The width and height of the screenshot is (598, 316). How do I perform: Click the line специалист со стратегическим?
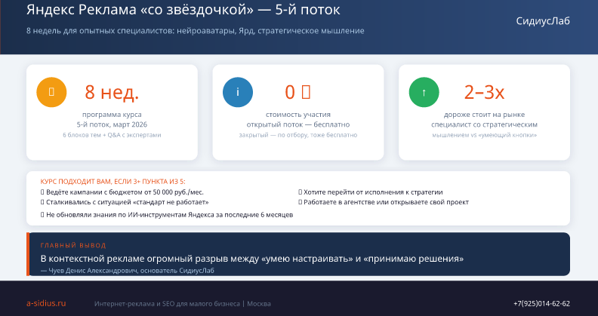pos(484,124)
